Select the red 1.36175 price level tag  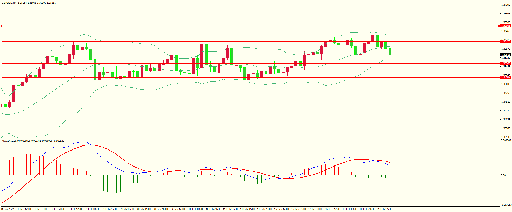point(506,41)
